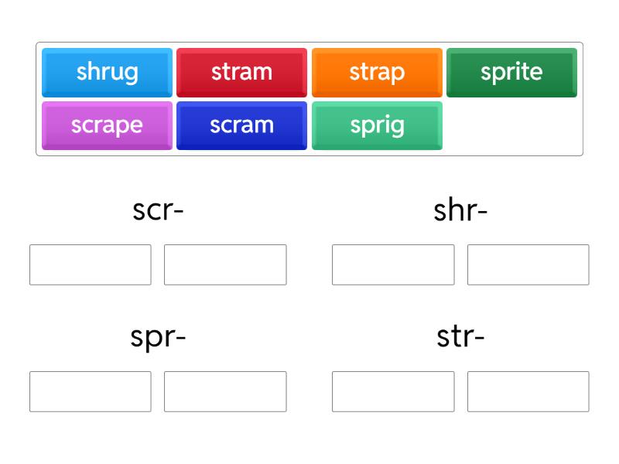Click the left box under shr-
Viewport: 619px width, 464px height.
393,264
